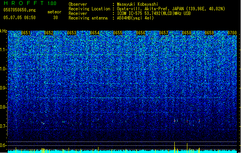
Task: Click the 0.6 kHz axis label
Action: pos(3,145)
